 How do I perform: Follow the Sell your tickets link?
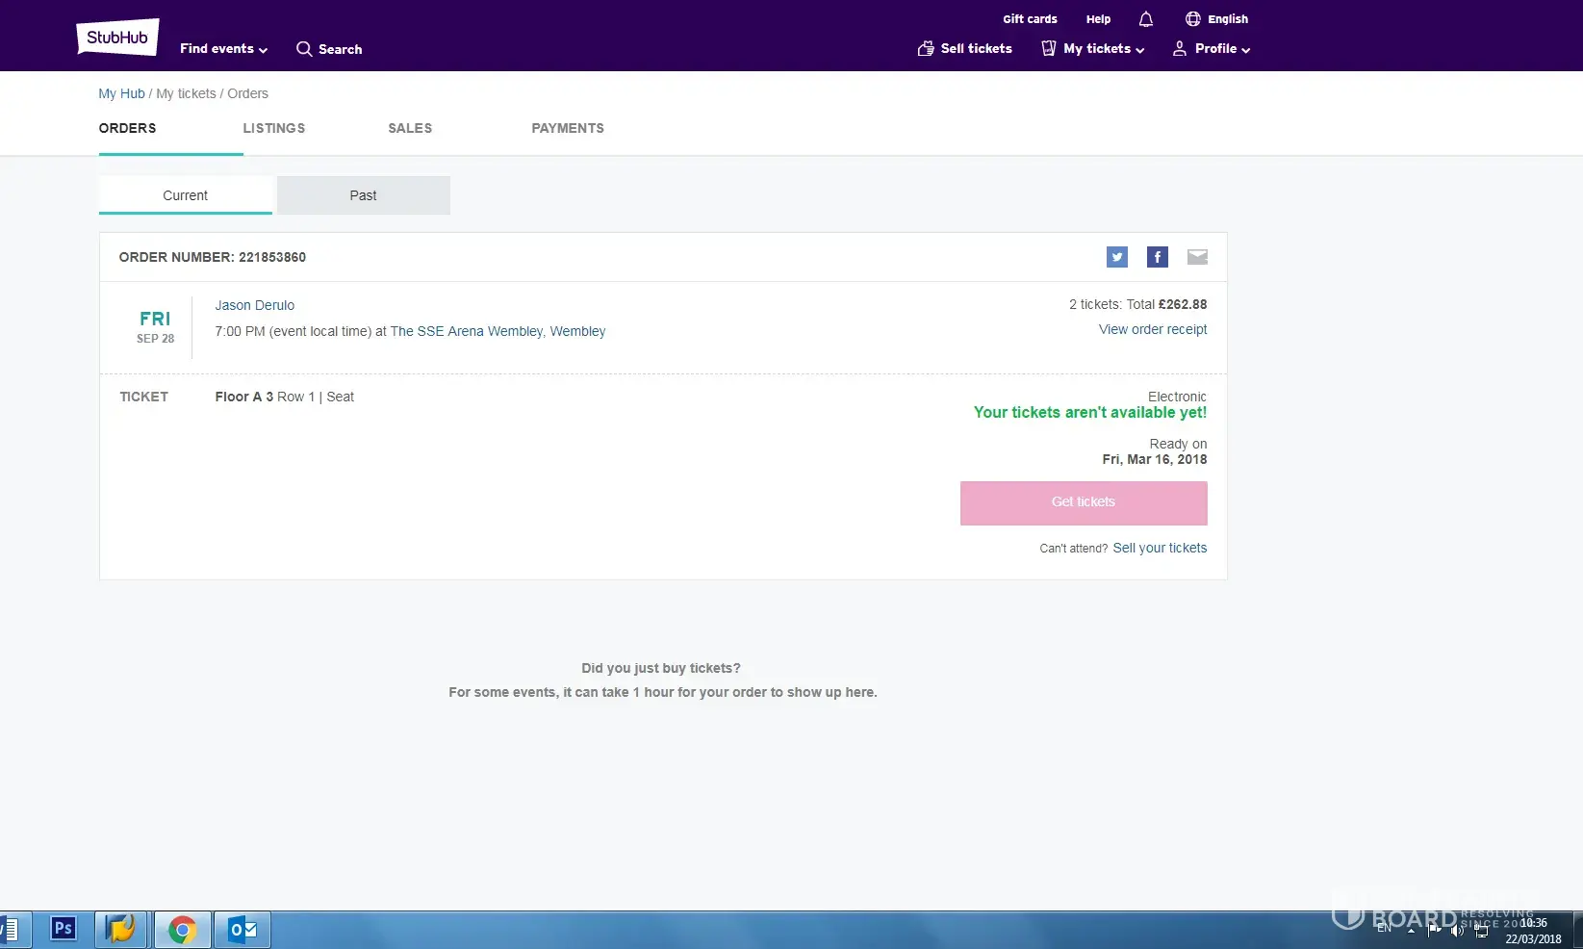[1160, 548]
